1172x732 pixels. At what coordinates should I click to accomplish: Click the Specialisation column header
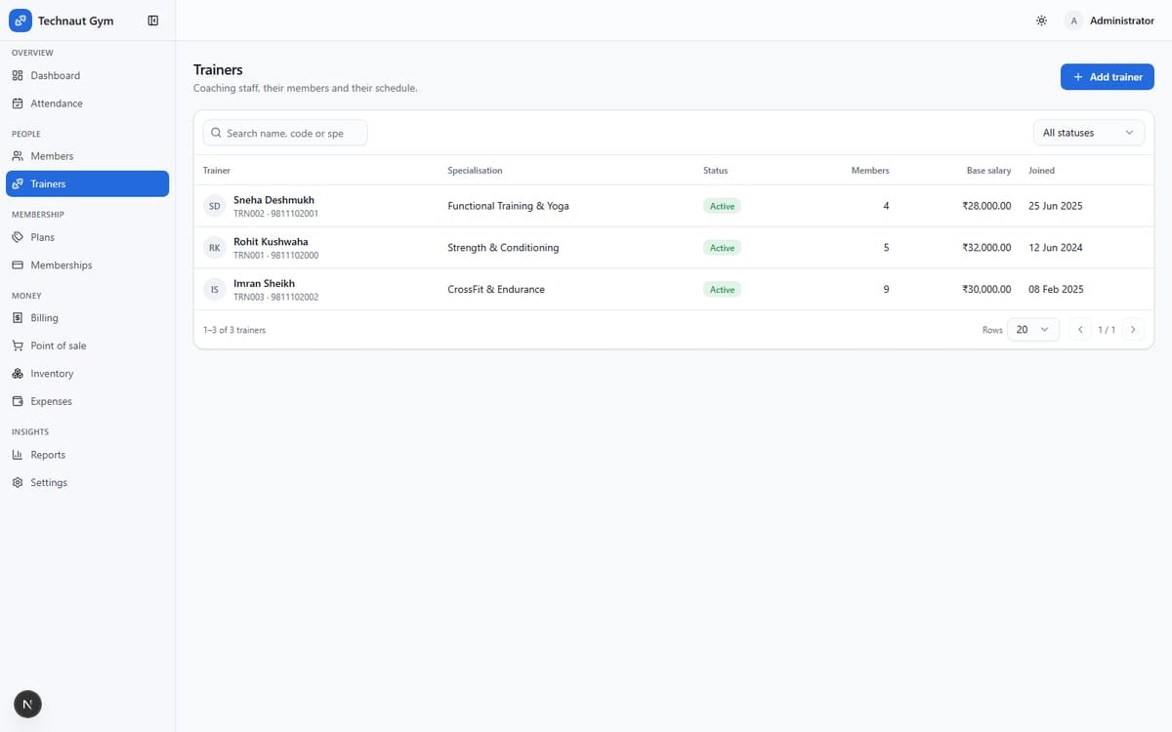(x=475, y=171)
